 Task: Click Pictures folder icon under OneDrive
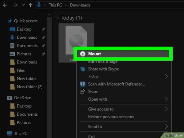[13, 122]
